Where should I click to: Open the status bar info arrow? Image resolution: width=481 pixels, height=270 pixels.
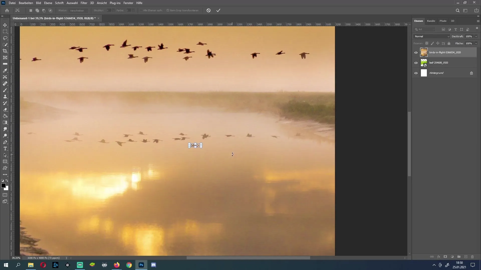[x=66, y=258]
